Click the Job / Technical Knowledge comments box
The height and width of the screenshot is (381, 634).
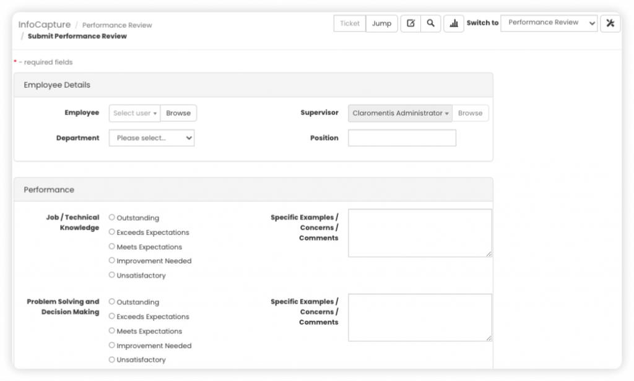point(420,233)
